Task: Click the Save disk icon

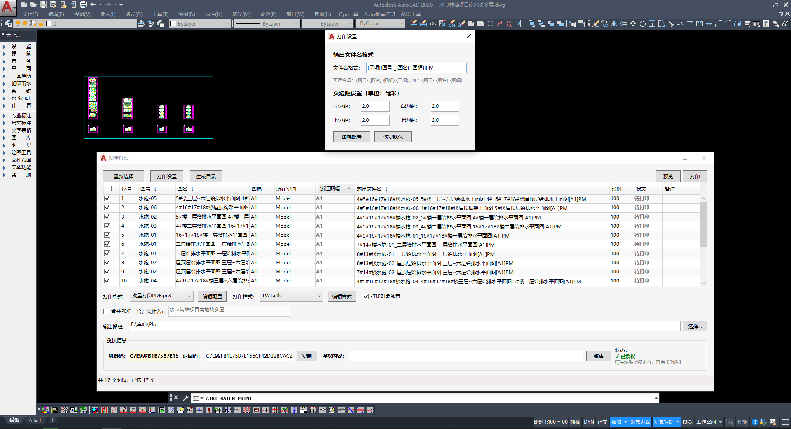Action: pos(43,5)
